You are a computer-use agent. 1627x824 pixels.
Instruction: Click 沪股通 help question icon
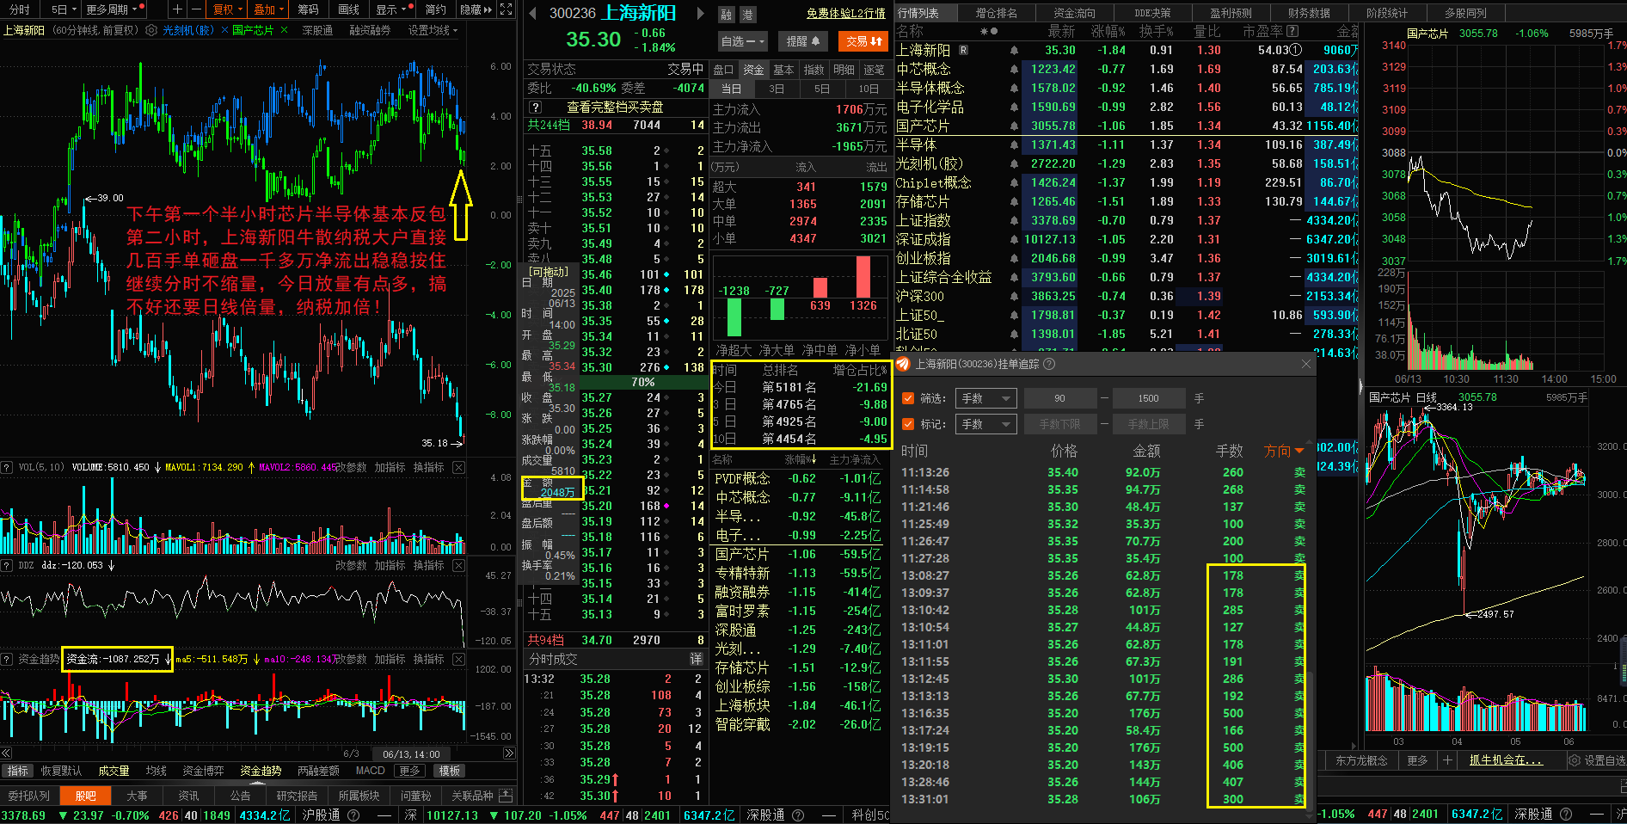coord(353,815)
